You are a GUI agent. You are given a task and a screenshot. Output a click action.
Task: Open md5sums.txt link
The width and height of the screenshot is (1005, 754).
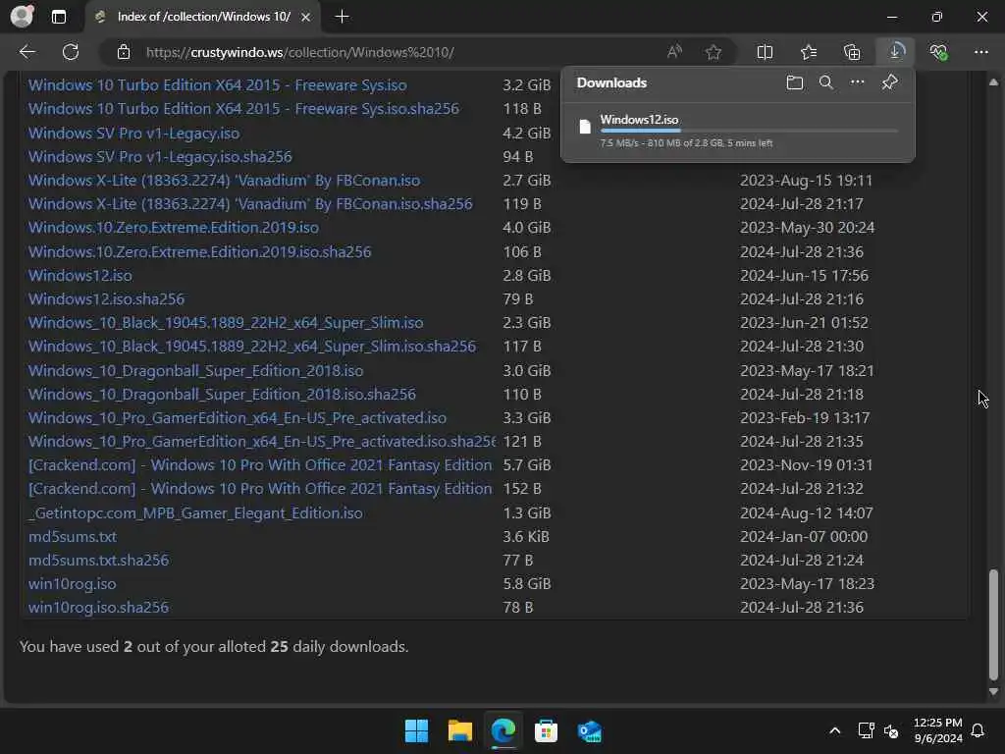coord(73,537)
